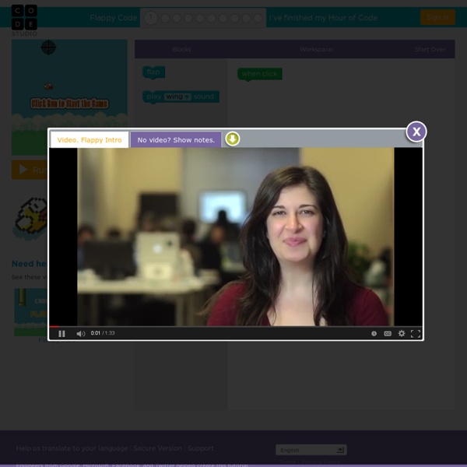
Task: Select the Video: Flappy Intro tab
Action: [90, 139]
